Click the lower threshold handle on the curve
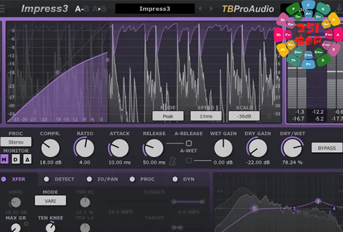343x232 pixels. point(57,72)
